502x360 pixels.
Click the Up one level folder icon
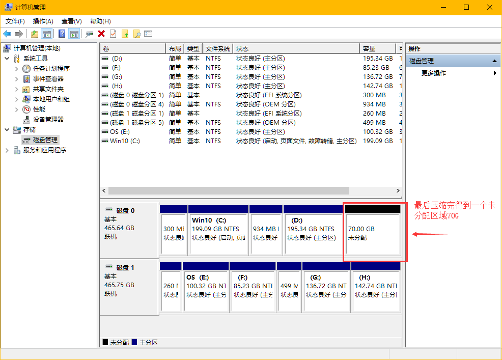click(35, 34)
